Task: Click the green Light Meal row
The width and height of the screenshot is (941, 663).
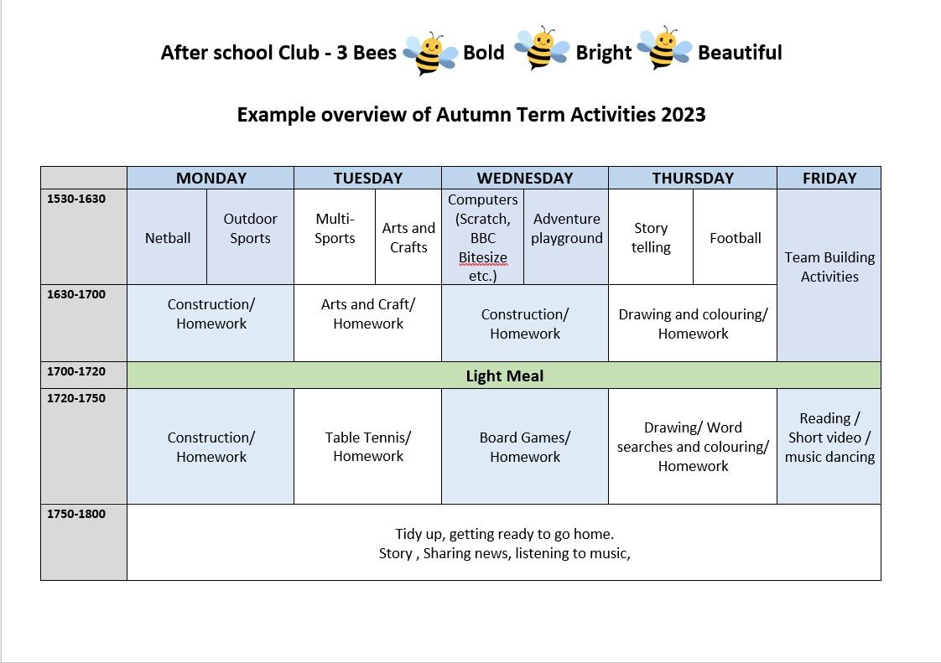Action: pyautogui.click(x=504, y=376)
